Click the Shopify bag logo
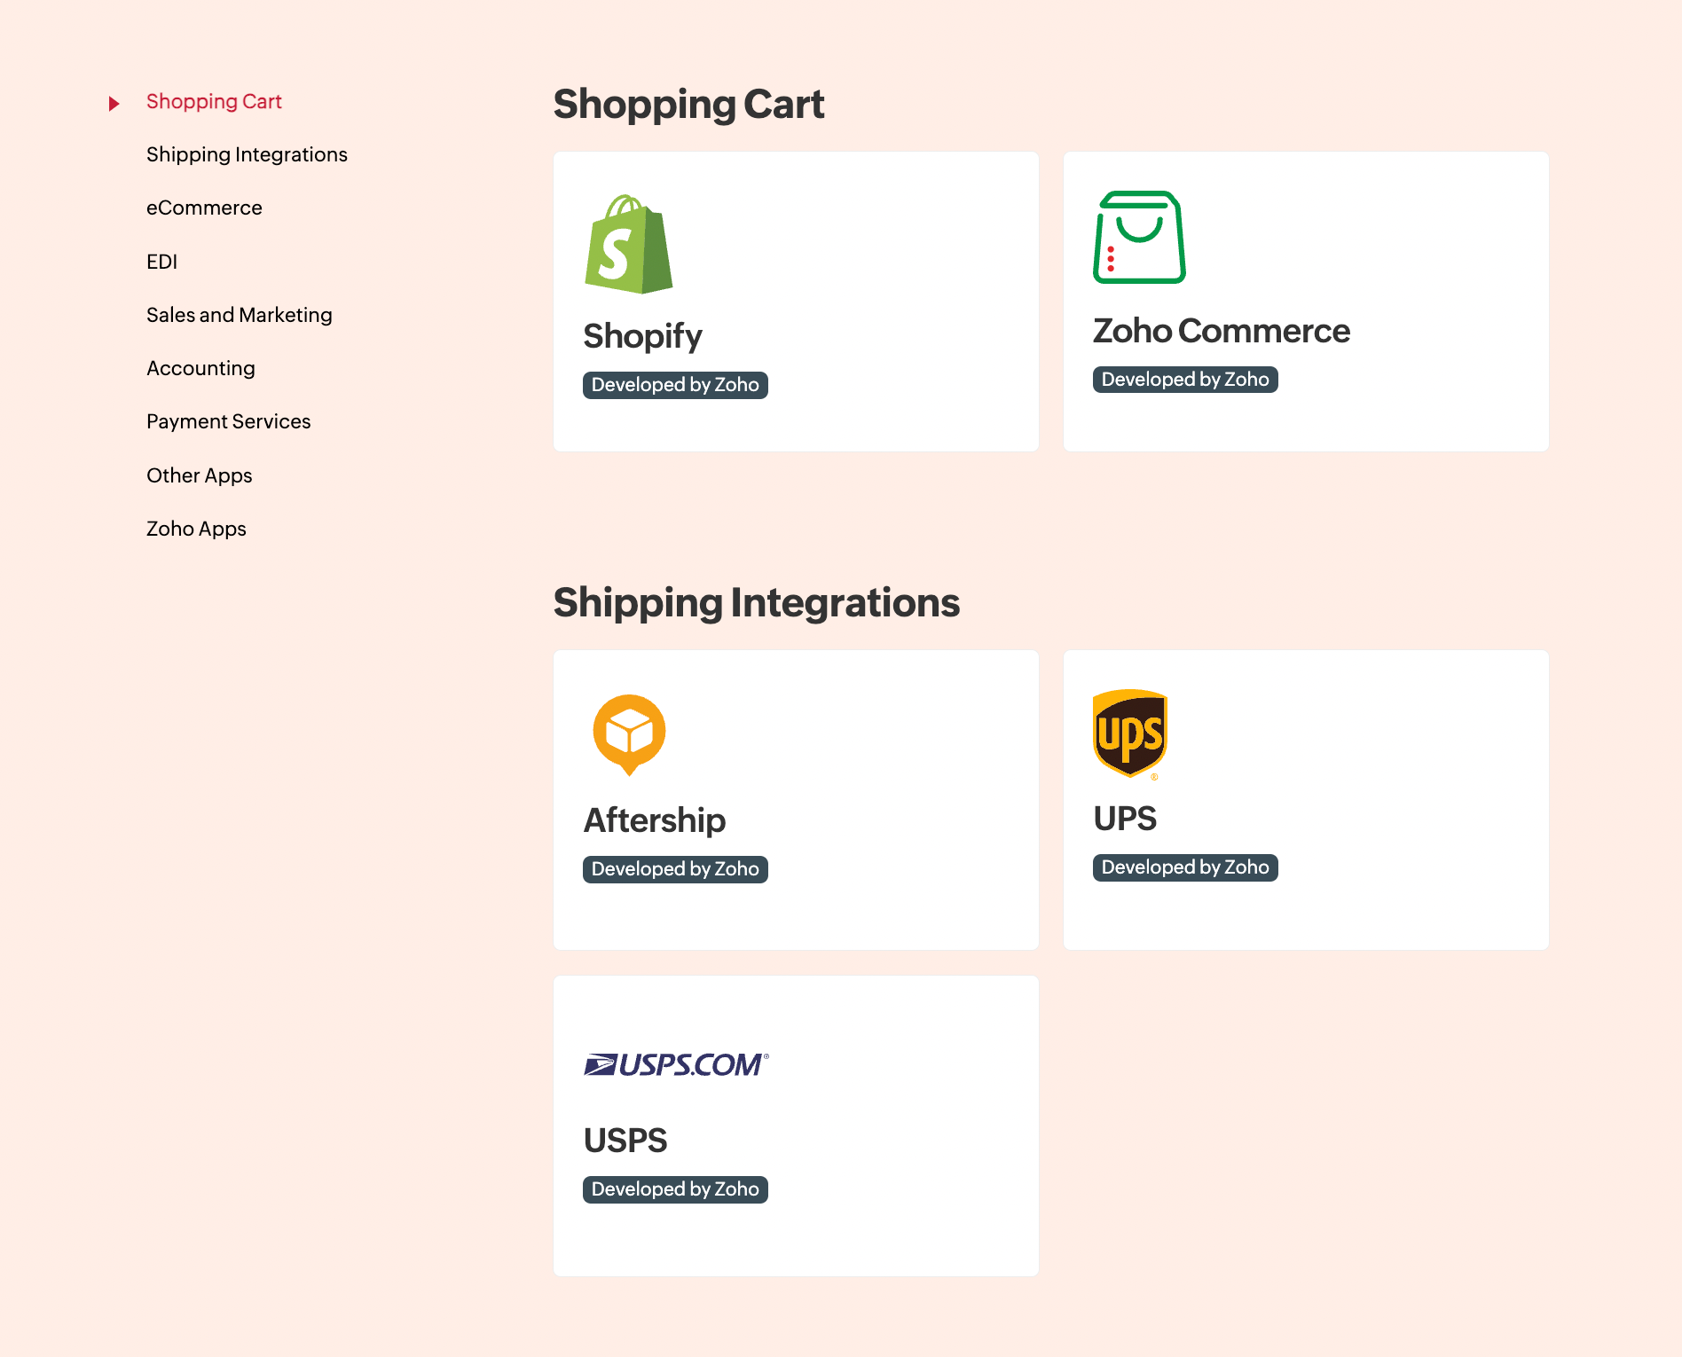This screenshot has width=1682, height=1357. tap(629, 244)
